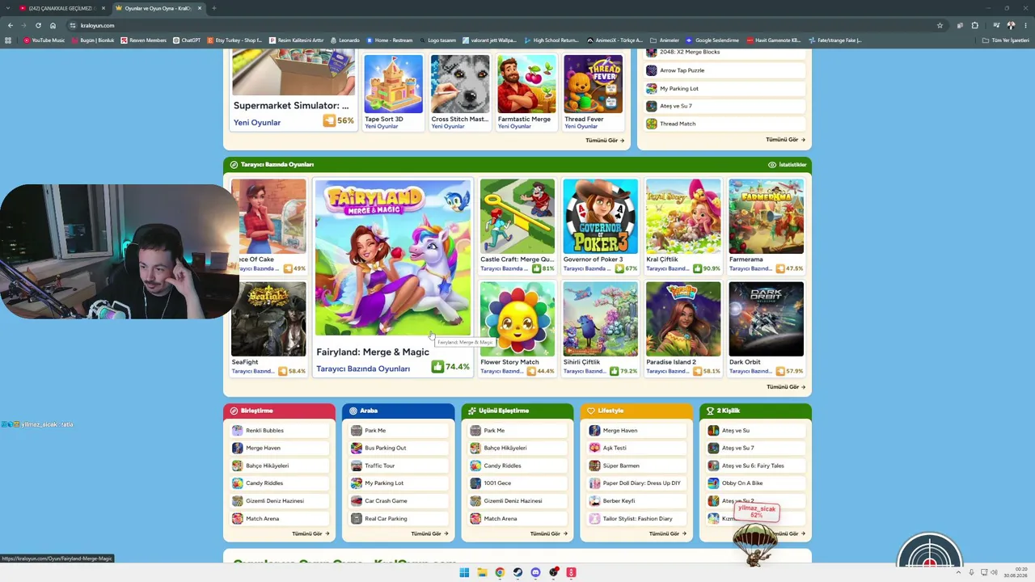This screenshot has width=1035, height=582.
Task: Click Tümünü Gör in the Lifestyle list
Action: (668, 533)
